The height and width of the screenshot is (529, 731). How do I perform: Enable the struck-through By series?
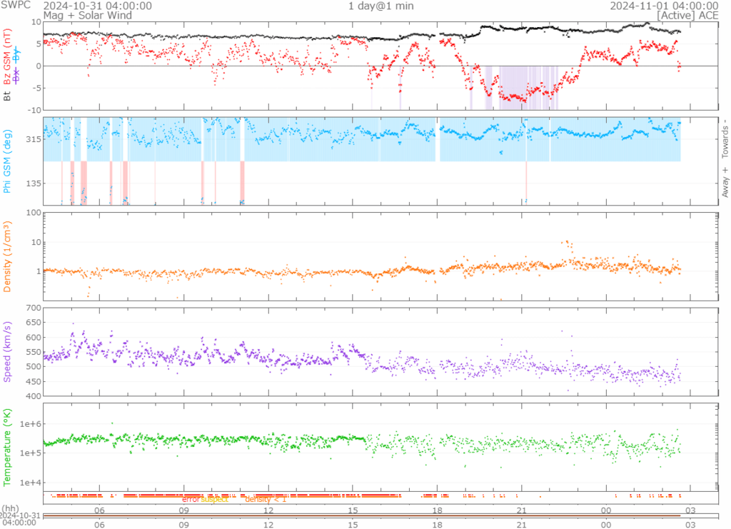17,54
